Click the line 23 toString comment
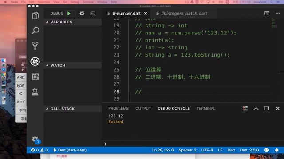The height and width of the screenshot is (159, 284). click(x=182, y=55)
